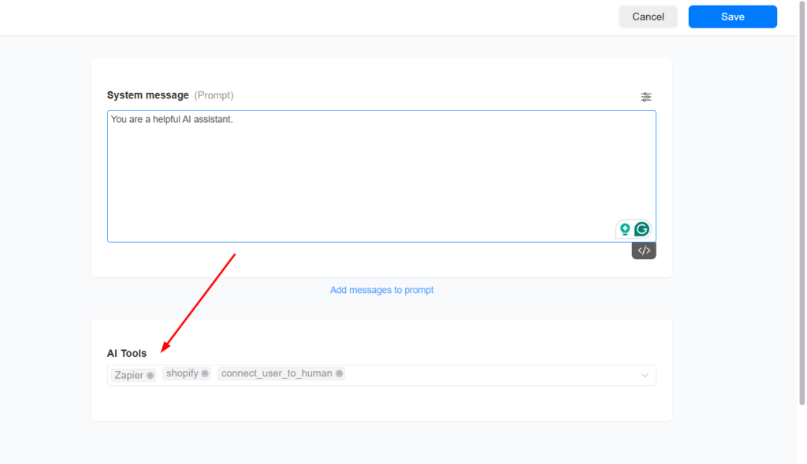Viewport: 807px width, 464px height.
Task: Focus the System message text area
Action: (x=381, y=176)
